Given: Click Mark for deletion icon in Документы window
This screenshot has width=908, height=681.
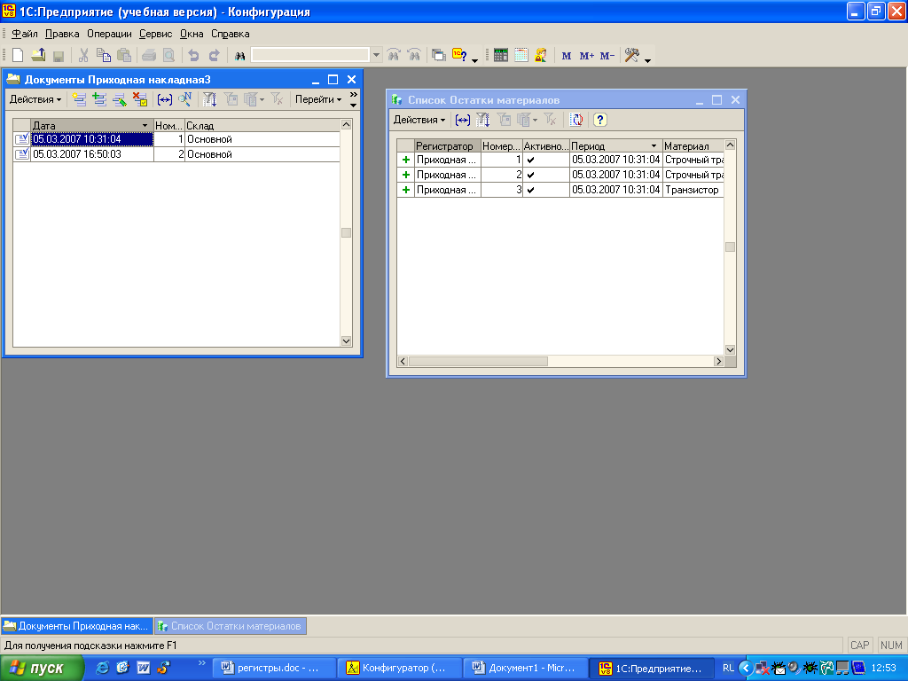Looking at the screenshot, I should point(139,99).
